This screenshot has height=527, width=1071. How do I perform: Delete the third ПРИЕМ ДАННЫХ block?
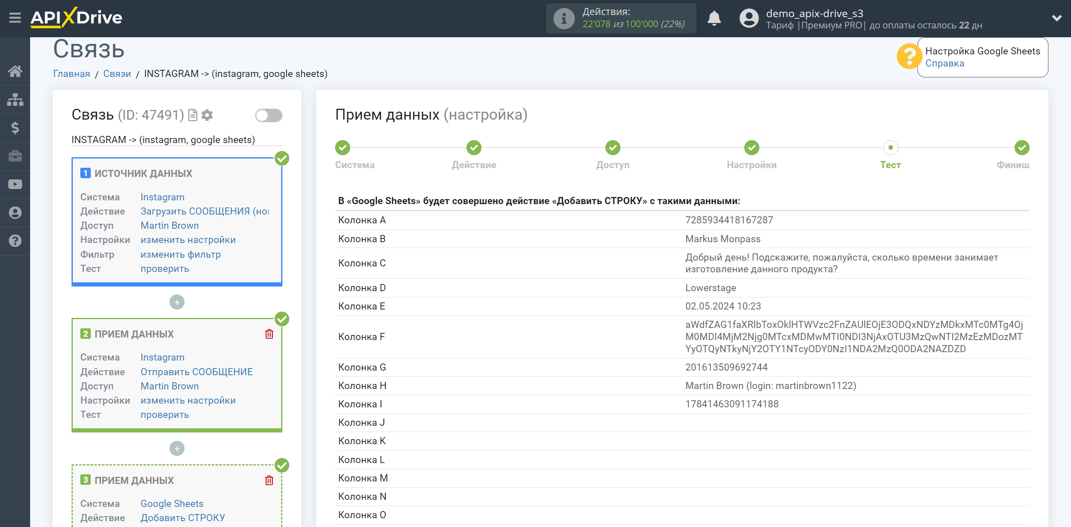pyautogui.click(x=269, y=481)
